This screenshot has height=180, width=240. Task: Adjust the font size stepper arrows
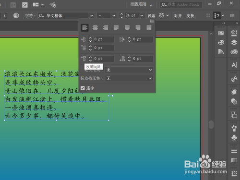pos(121,15)
